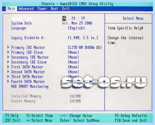Click the Installed Memory label
The height and width of the screenshot is (125, 155).
(x=26, y=96)
